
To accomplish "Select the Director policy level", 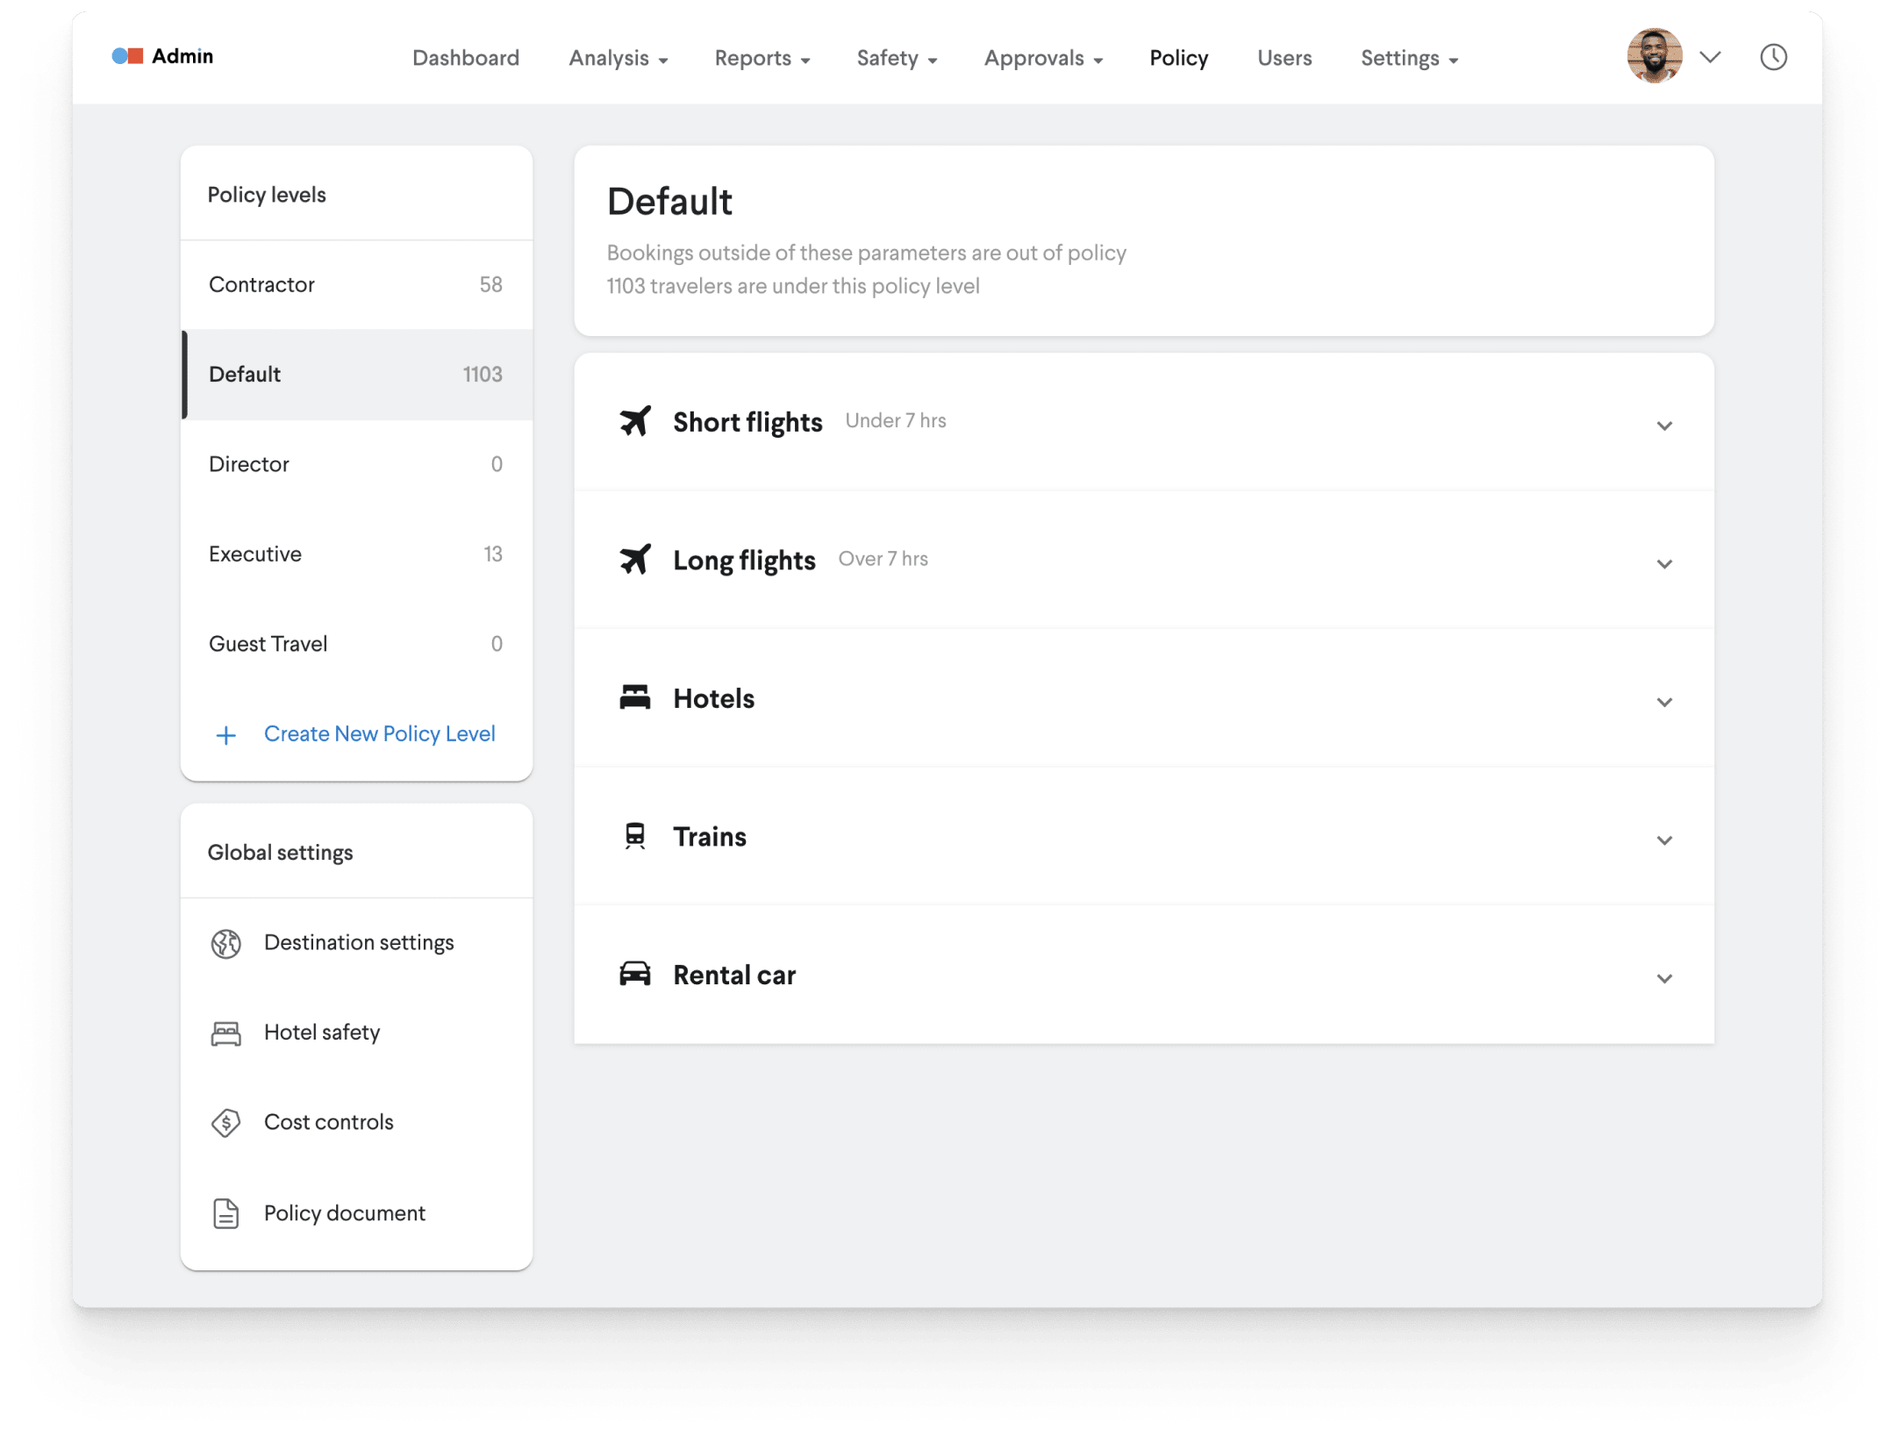I will click(x=357, y=464).
